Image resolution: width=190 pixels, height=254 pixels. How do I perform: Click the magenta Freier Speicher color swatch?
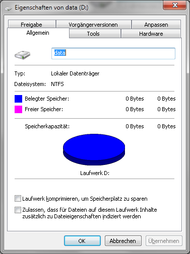click(x=18, y=109)
